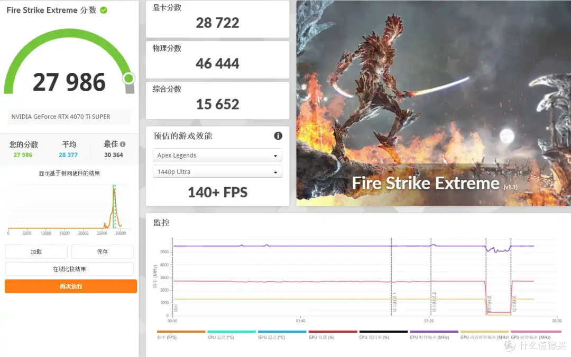
Task: Toggle the orange 帧率 (FPS) legend swatch
Action: [181, 332]
